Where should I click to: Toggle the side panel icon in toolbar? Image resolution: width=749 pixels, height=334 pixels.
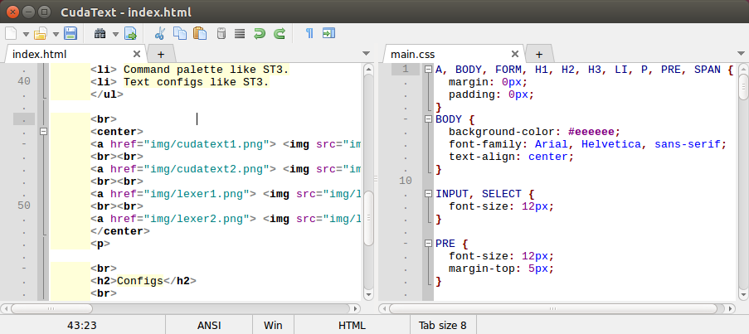[x=328, y=33]
